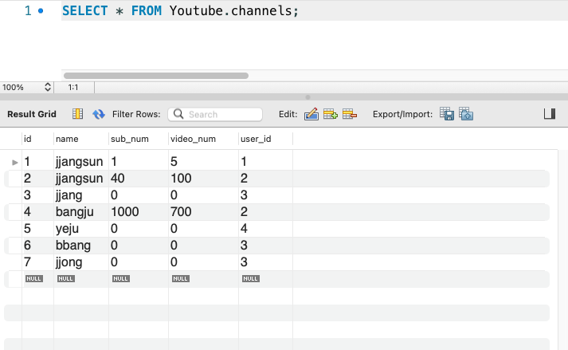Click the splitter handle dot between editor and results
Screen dimensions: 568x350
pyautogui.click(x=308, y=97)
